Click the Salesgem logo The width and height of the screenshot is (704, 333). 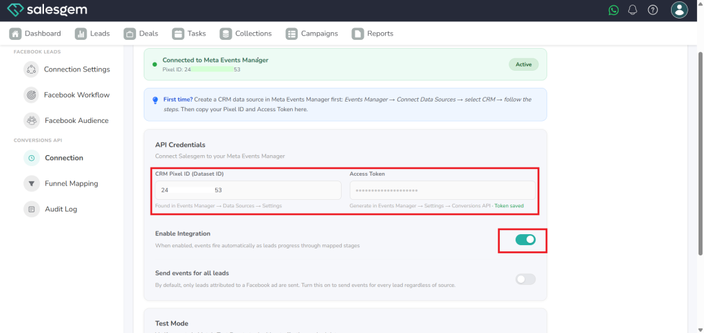(47, 10)
